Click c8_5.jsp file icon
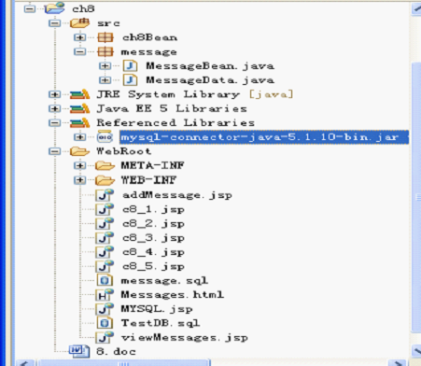 (x=105, y=266)
